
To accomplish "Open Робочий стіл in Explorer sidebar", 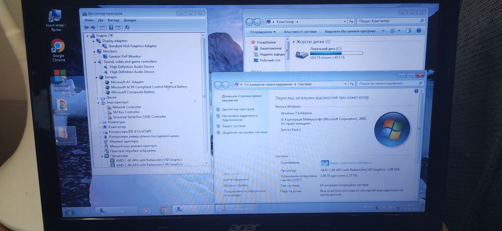I will 267,60.
